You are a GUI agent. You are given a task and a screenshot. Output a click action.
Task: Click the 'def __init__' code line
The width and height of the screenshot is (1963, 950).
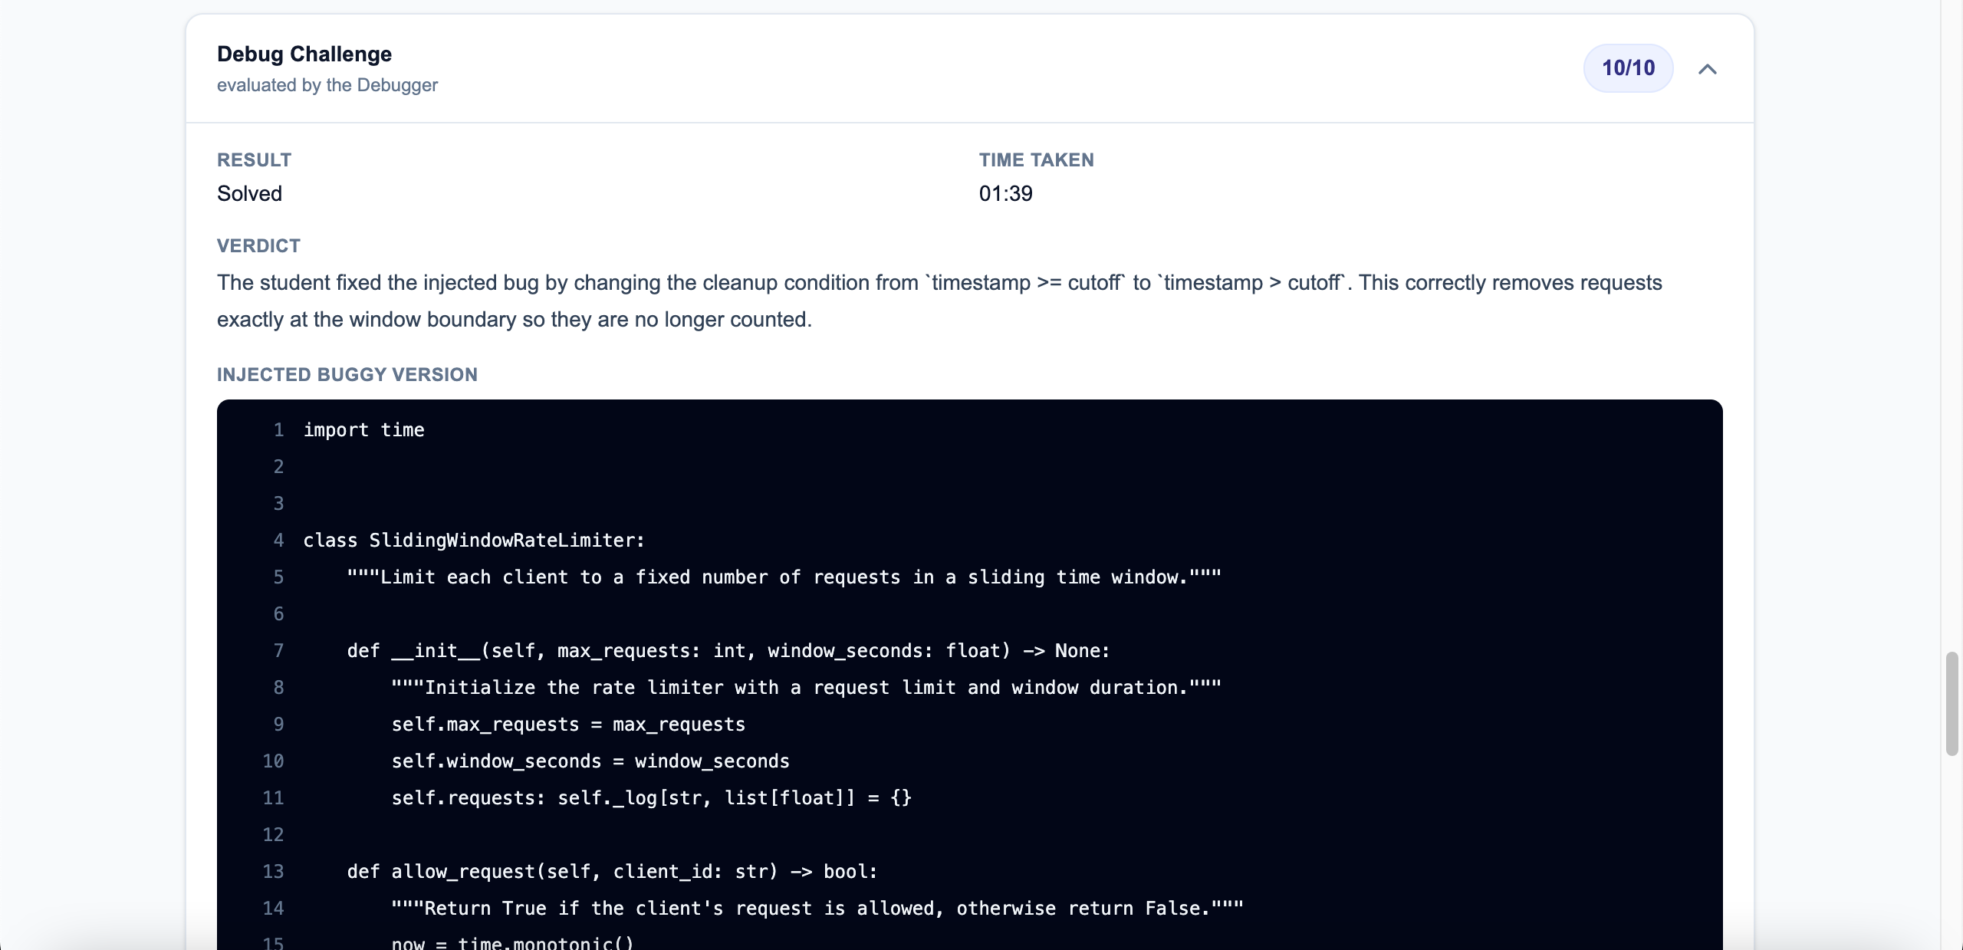coord(728,651)
